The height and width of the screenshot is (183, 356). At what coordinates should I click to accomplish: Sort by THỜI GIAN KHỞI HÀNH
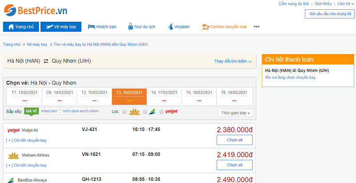pyautogui.click(x=80, y=111)
